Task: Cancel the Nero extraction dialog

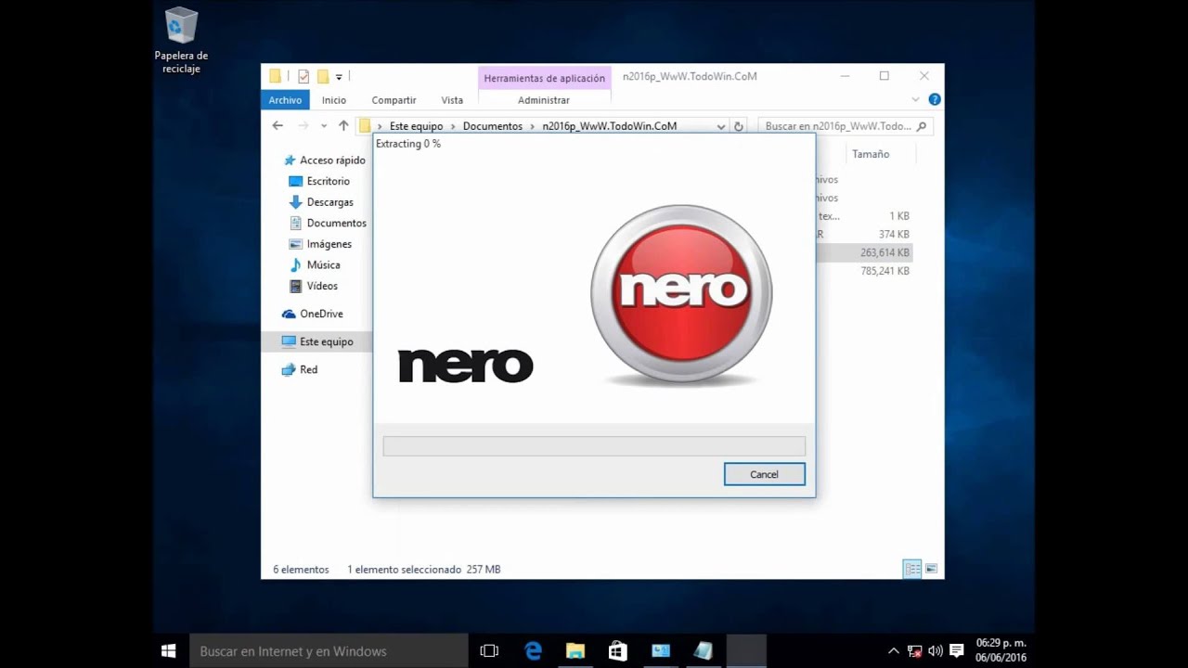Action: point(764,474)
